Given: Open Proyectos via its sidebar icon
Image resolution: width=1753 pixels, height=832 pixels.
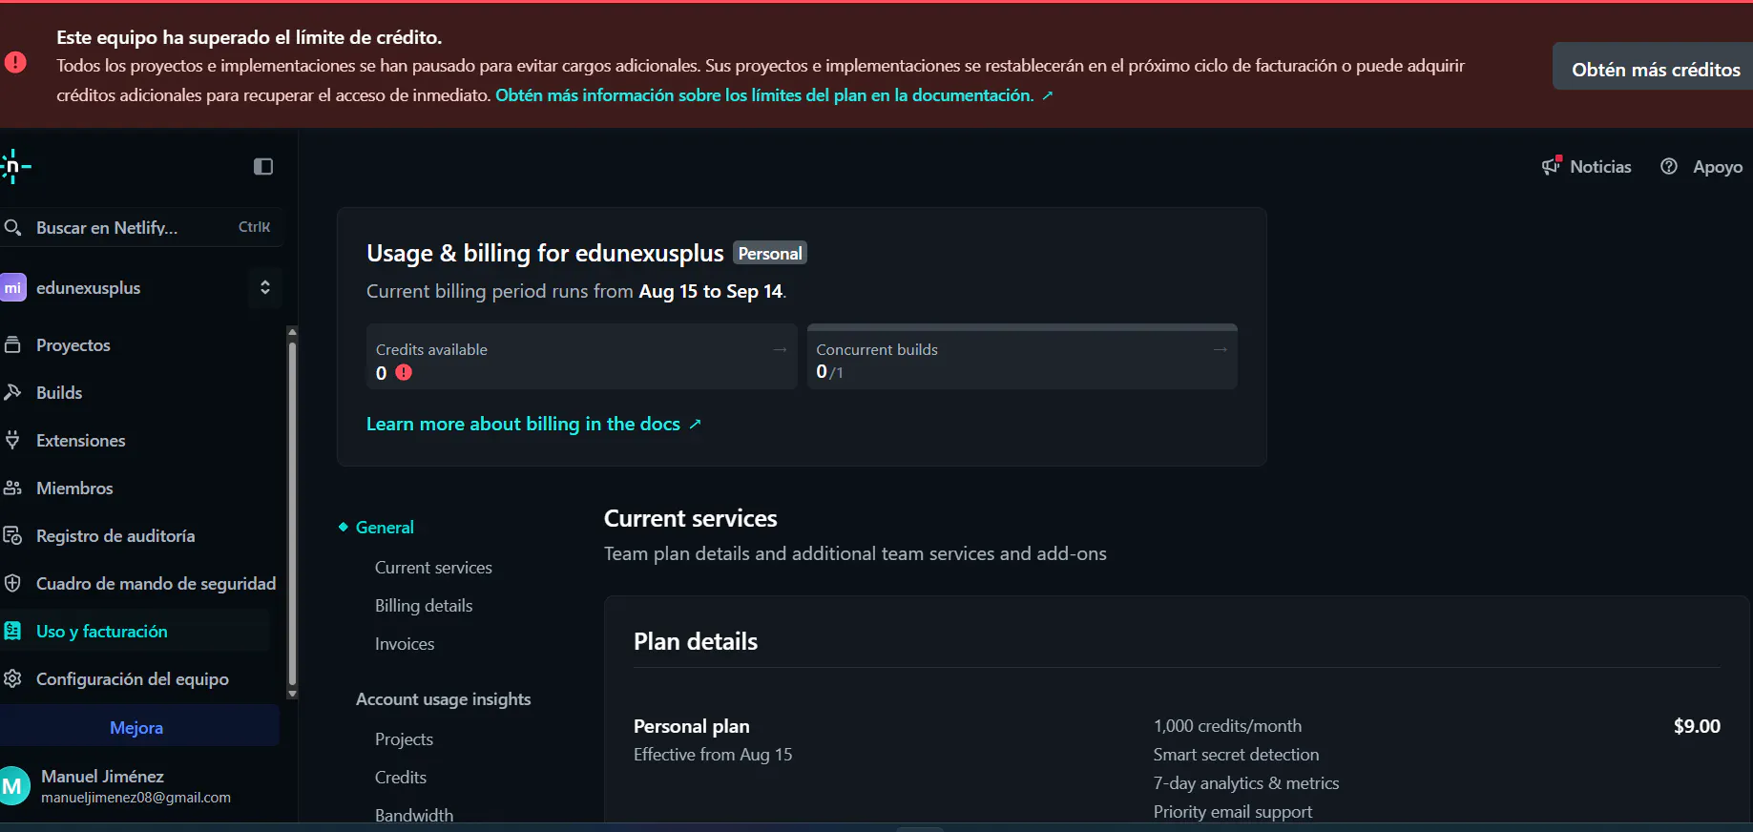Looking at the screenshot, I should pyautogui.click(x=13, y=344).
